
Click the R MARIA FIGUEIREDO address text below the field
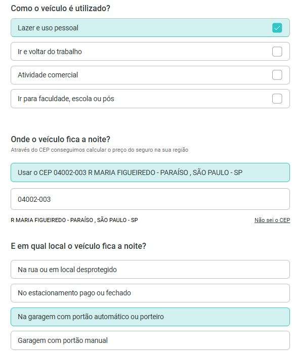point(74,220)
